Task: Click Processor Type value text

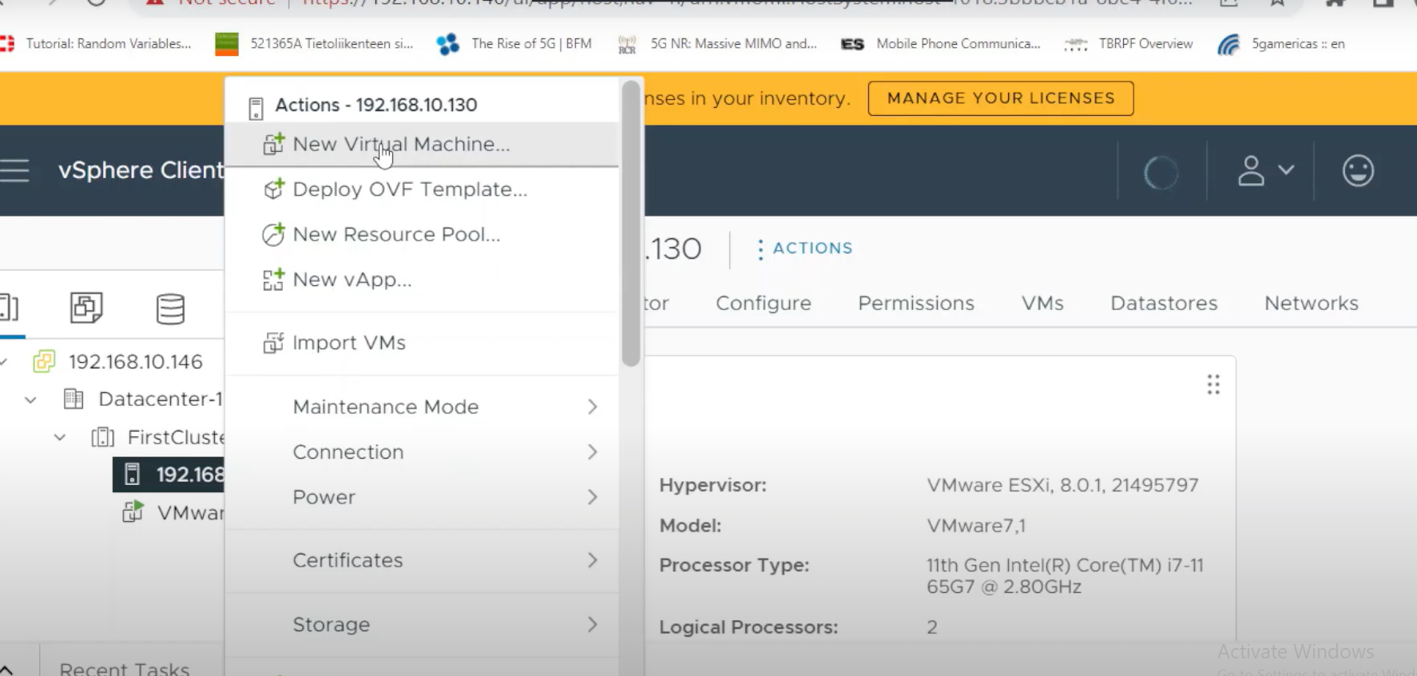Action: tap(1065, 576)
